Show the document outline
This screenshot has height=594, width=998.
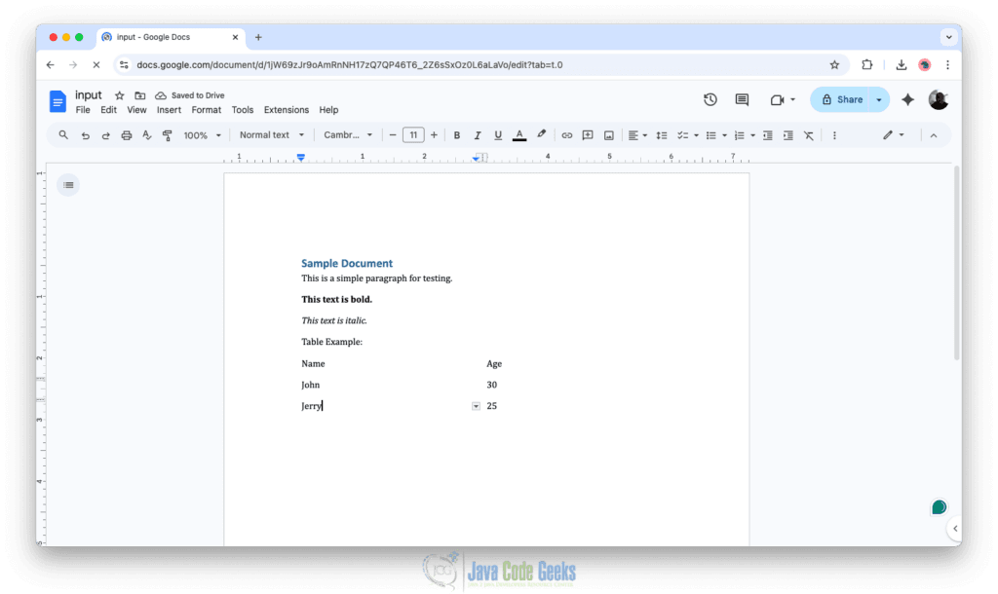point(68,185)
